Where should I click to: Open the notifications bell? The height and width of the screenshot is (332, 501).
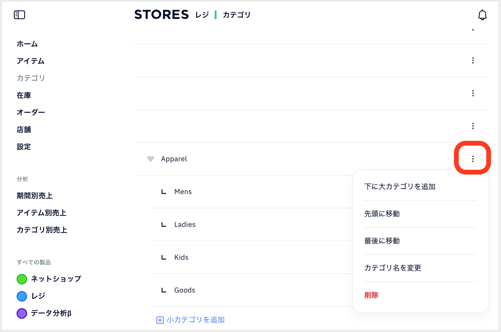pyautogui.click(x=482, y=15)
